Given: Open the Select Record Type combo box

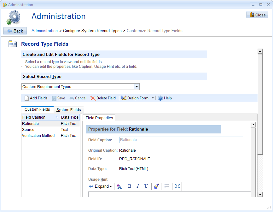Looking at the screenshot, I should tap(80, 86).
